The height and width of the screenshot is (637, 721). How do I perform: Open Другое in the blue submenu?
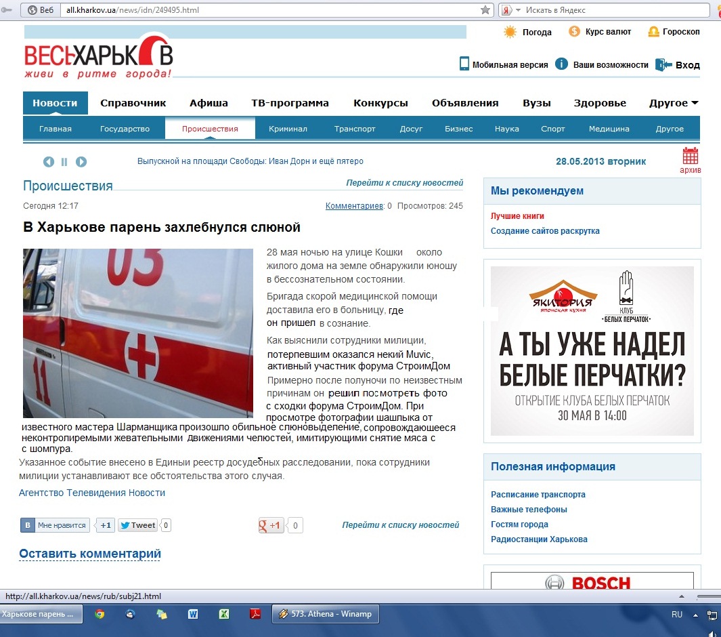670,129
